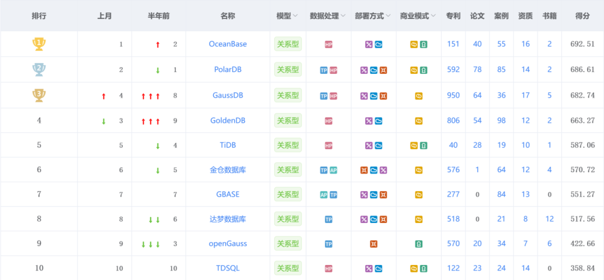Click the HP tag in the OceanBase row
604x280 pixels.
(x=329, y=45)
